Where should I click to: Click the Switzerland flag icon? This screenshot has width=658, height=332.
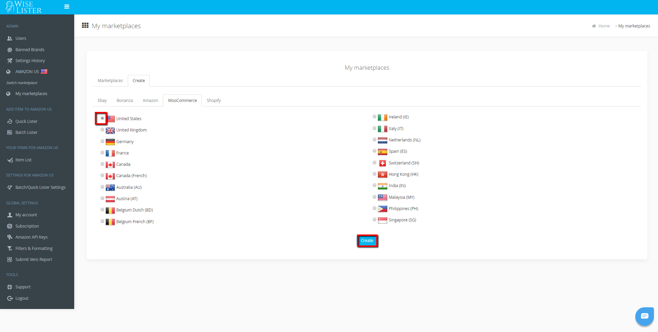point(382,163)
